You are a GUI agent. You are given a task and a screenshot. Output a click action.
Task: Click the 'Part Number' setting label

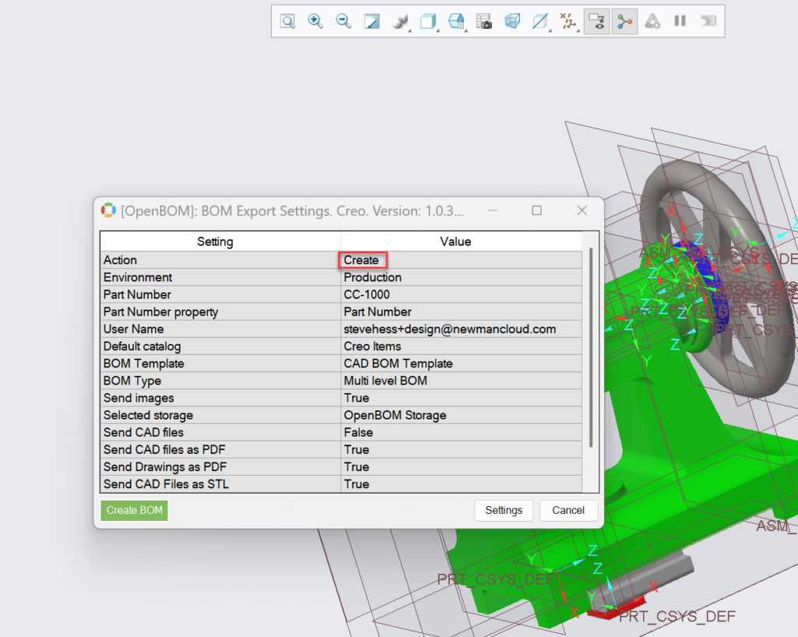click(x=137, y=295)
